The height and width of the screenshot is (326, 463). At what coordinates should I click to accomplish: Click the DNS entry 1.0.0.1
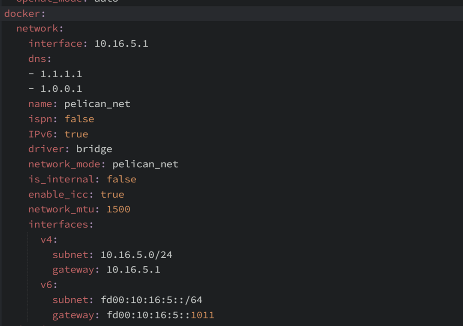(x=61, y=89)
